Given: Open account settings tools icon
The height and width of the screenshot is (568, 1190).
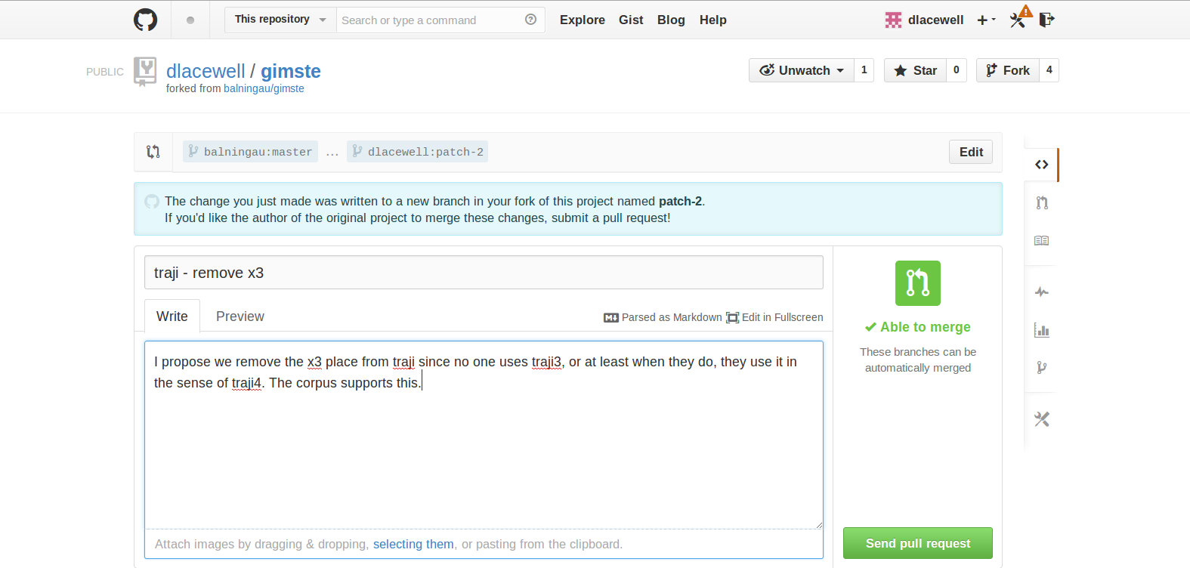Looking at the screenshot, I should click(x=1018, y=20).
